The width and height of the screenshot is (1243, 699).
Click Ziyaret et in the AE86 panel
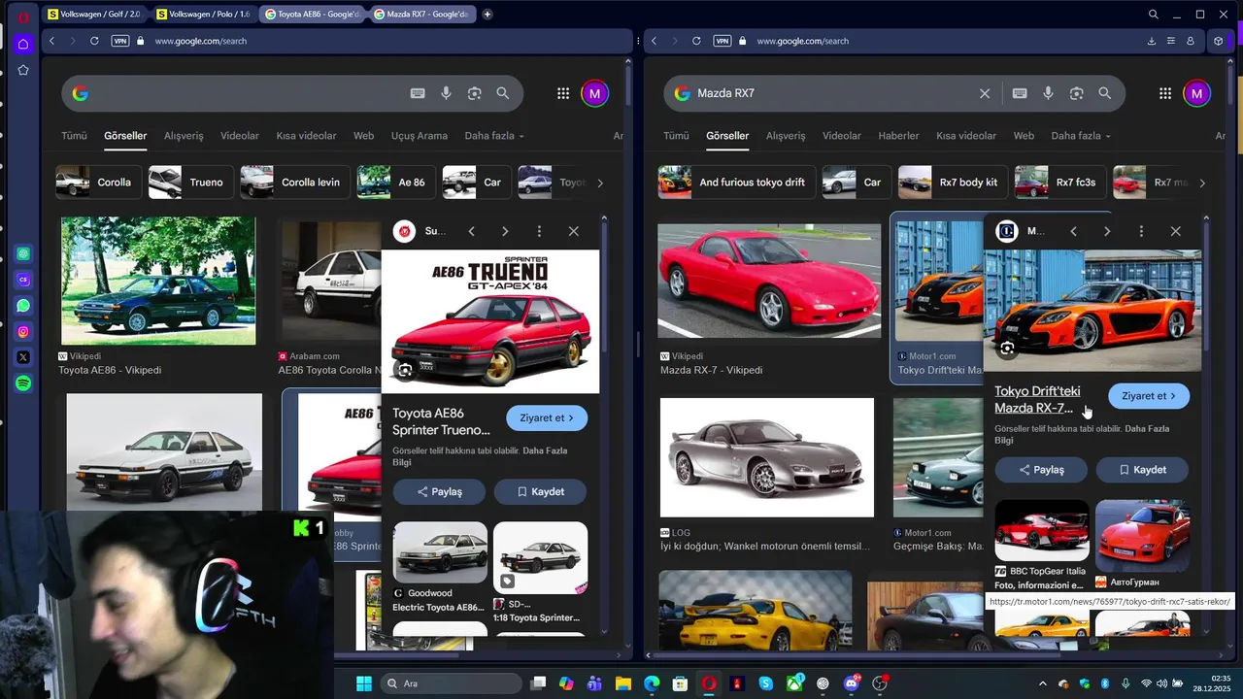click(x=547, y=418)
